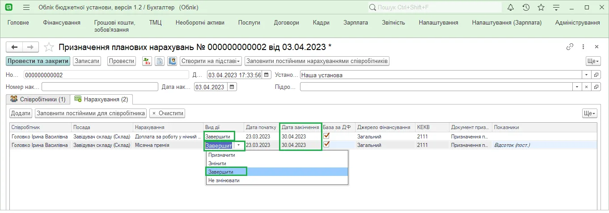
Task: Choose Призначити from the dropdown list
Action: point(277,155)
